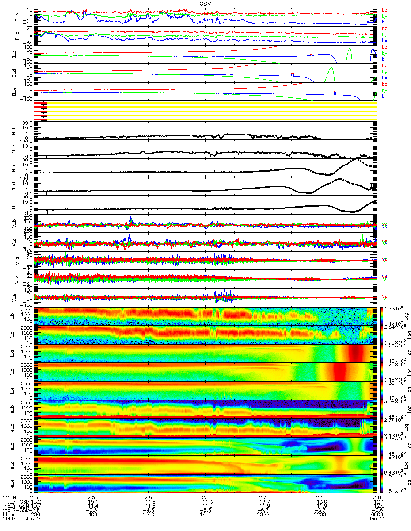Click the bz legend beside B_e panel
411x531 pixels.
coord(384,84)
